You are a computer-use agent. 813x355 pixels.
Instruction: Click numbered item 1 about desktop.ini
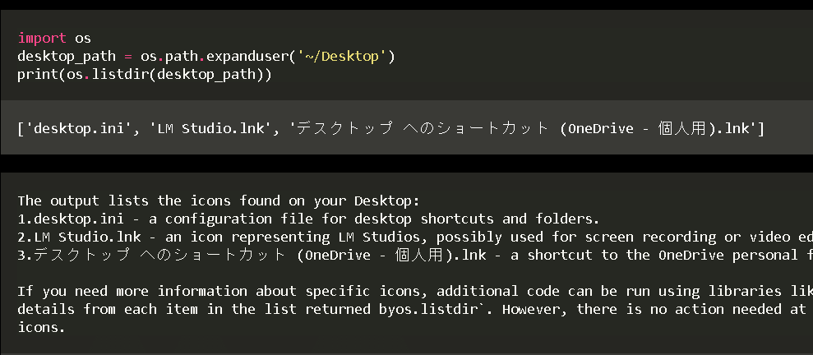pyautogui.click(x=308, y=219)
